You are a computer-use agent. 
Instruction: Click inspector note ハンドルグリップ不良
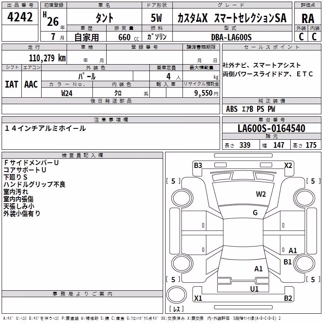pyautogui.click(x=34, y=185)
